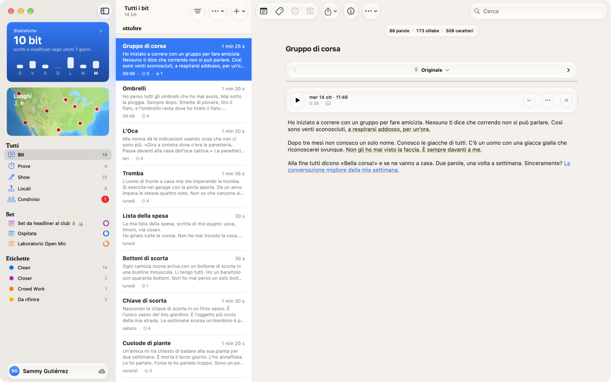Expand the Statistiche card chevron
611x382 pixels.
pyautogui.click(x=101, y=31)
